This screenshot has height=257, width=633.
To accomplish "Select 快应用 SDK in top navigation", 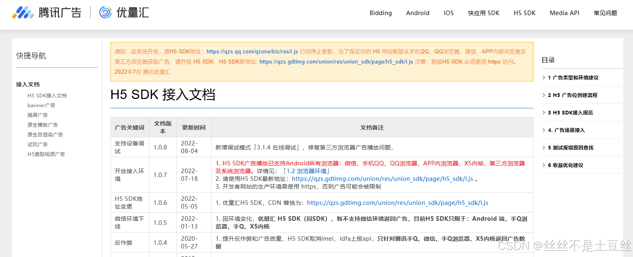I will 484,13.
